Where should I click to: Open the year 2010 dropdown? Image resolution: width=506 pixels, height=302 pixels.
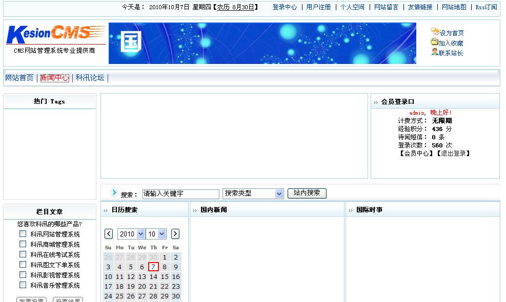click(131, 233)
